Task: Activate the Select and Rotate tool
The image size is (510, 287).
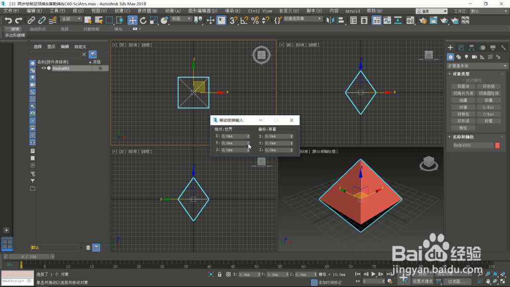Action: (x=143, y=20)
